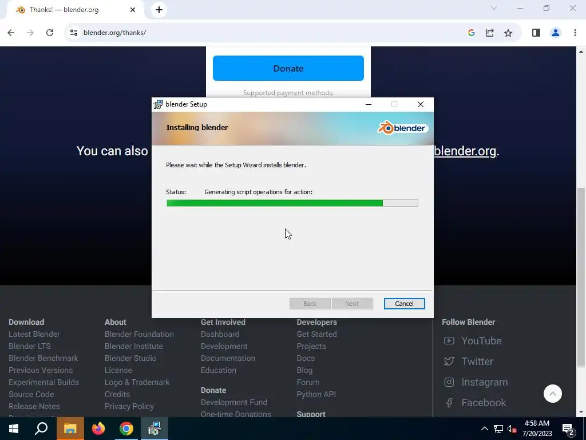Open Development Fund link

(234, 402)
